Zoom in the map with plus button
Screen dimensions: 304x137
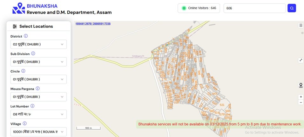point(301,97)
